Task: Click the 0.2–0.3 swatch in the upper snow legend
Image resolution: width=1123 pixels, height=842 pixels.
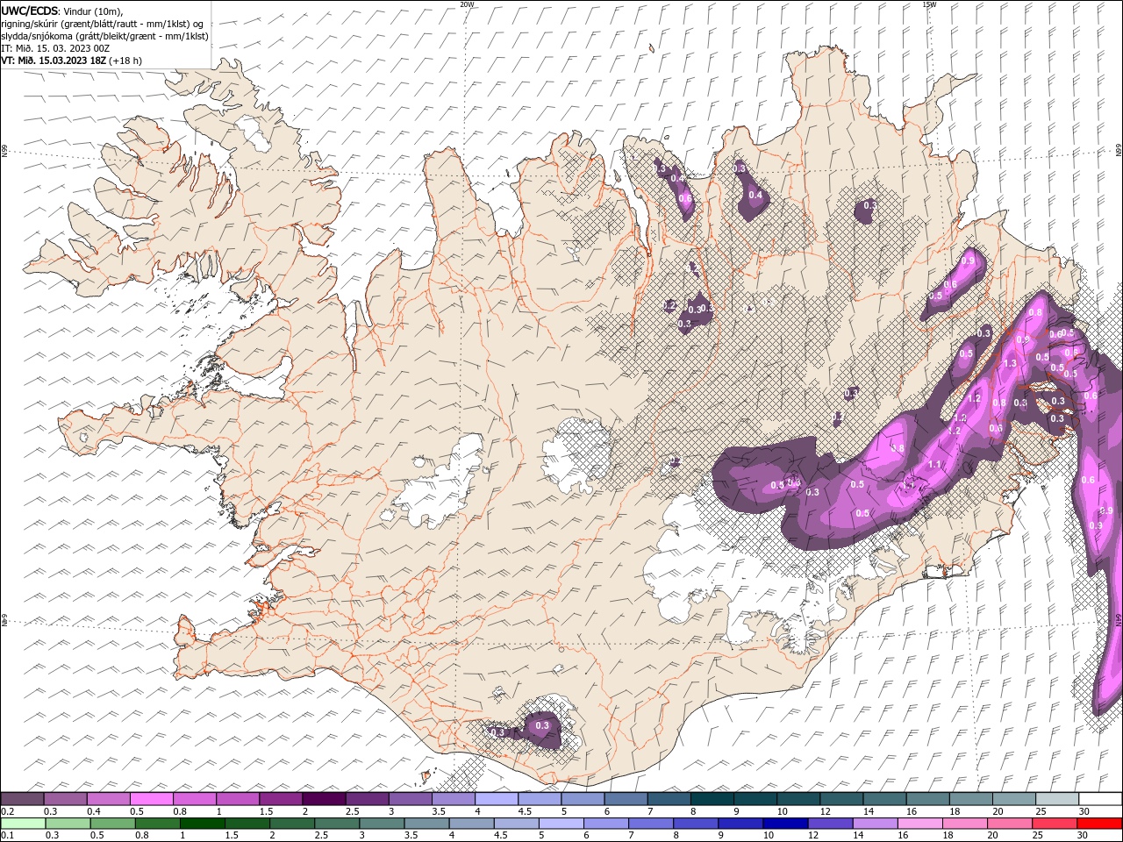Action: pos(22,798)
